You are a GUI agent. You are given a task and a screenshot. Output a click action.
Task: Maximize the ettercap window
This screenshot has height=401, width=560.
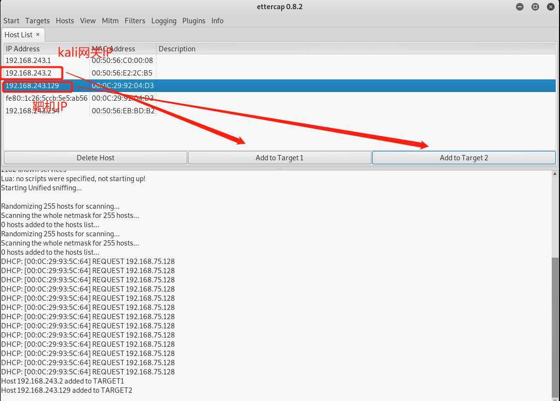click(x=535, y=7)
